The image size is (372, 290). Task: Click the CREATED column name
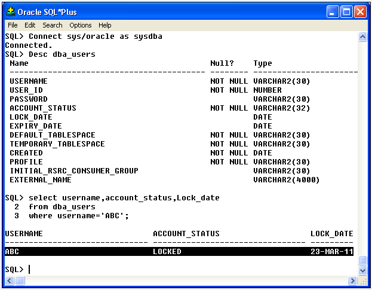coord(26,152)
